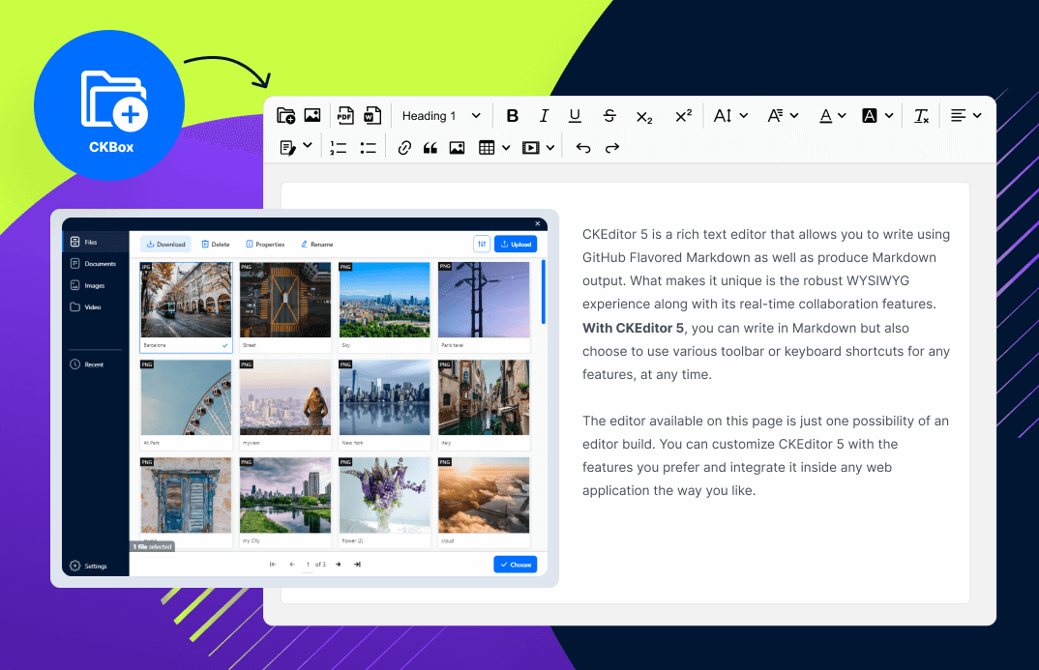The height and width of the screenshot is (670, 1039).
Task: Click the Download button in CKBox
Action: (x=165, y=245)
